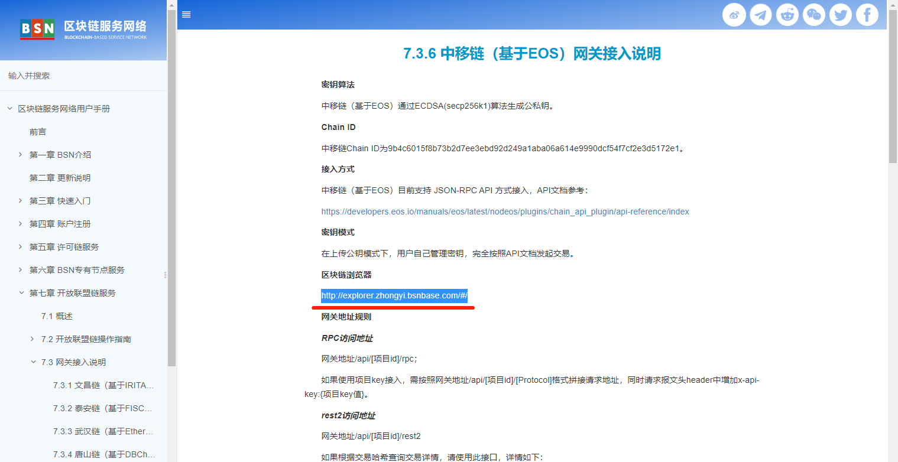Toggle sidebar with hamburger menu icon
This screenshot has height=462, width=898.
(x=186, y=15)
